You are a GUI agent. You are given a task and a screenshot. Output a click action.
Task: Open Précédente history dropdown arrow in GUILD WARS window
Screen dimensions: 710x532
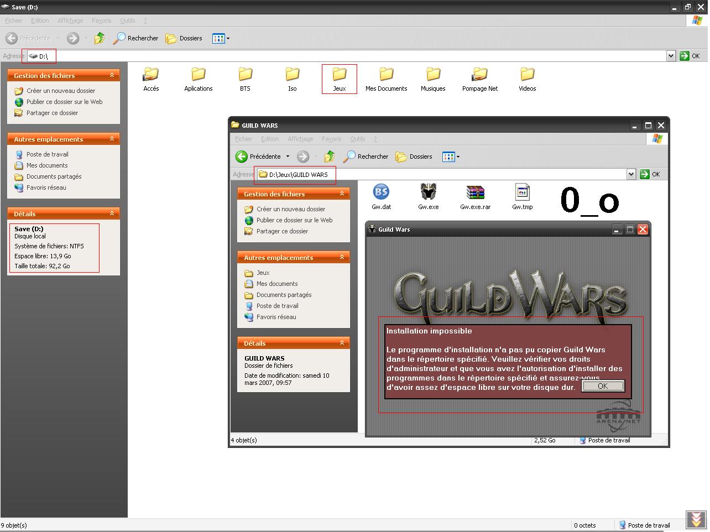288,157
